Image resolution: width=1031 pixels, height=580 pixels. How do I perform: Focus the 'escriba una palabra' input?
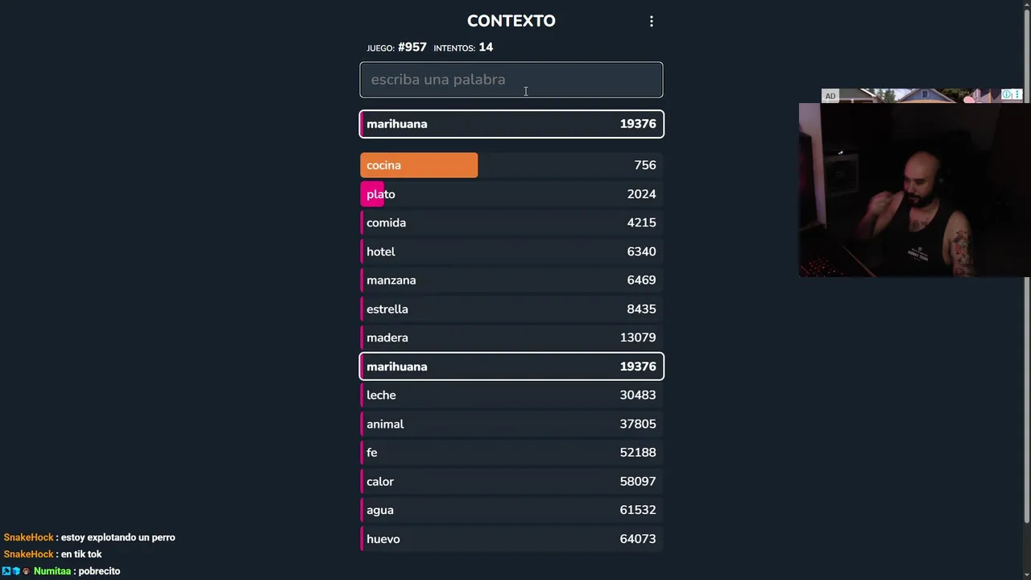pos(511,80)
